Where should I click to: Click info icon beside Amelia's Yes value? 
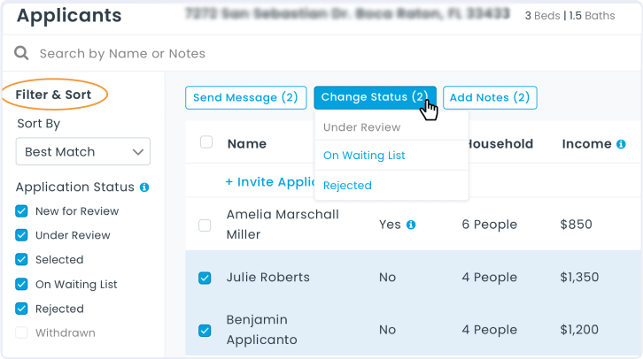pos(411,225)
